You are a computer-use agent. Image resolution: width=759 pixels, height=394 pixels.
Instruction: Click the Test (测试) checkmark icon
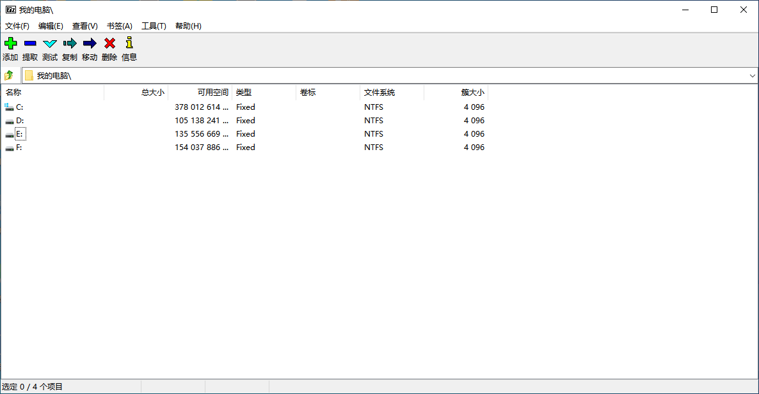50,43
